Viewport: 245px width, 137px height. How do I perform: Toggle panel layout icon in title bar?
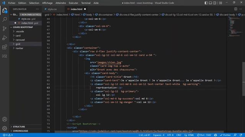210,3
